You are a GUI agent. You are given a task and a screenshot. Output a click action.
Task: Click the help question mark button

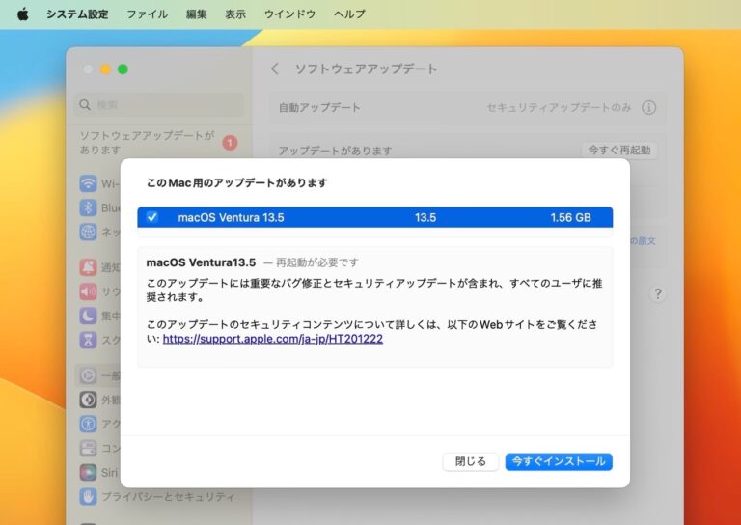click(x=657, y=294)
